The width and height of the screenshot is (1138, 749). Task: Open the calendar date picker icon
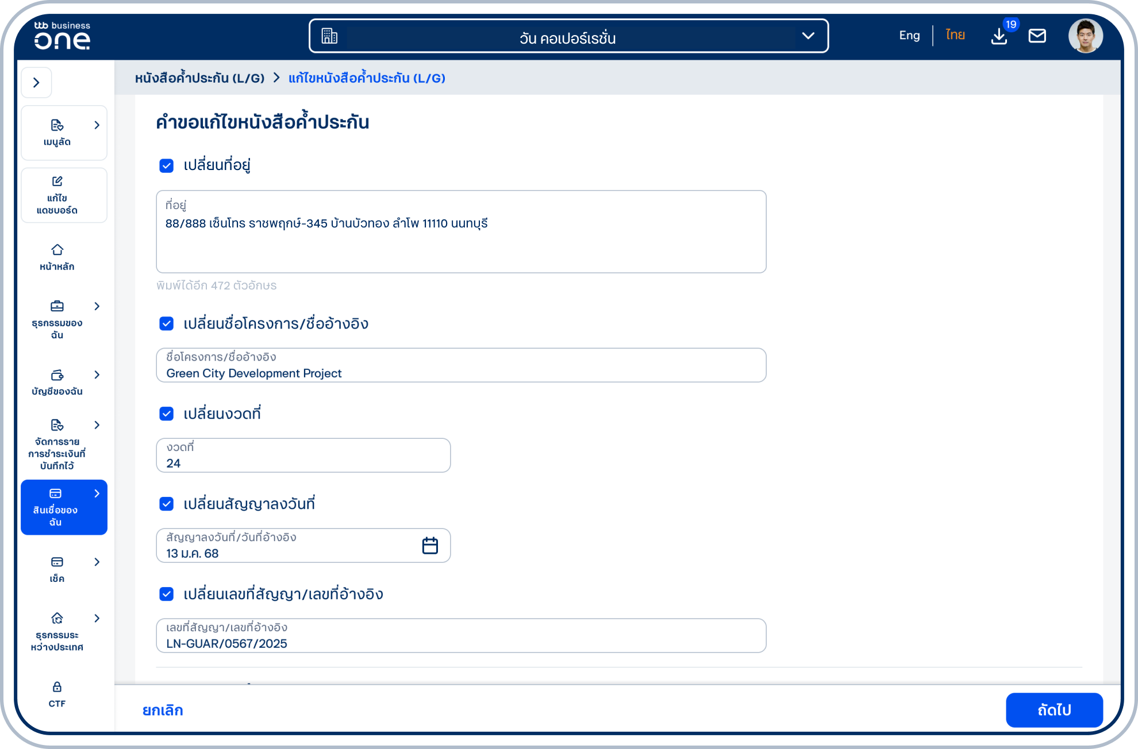pos(430,546)
